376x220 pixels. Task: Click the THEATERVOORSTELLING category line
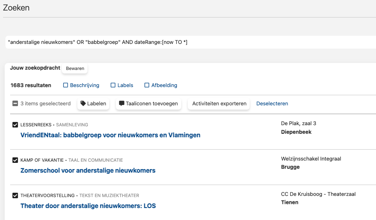coord(80,196)
